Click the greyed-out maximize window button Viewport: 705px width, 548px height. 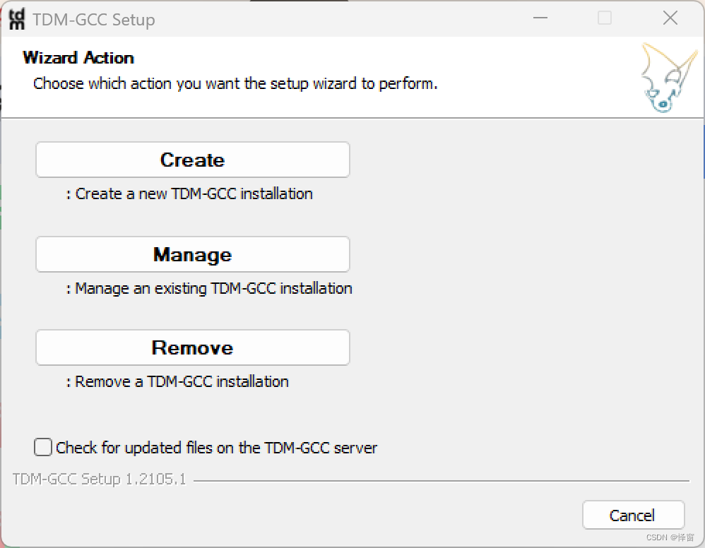tap(605, 18)
